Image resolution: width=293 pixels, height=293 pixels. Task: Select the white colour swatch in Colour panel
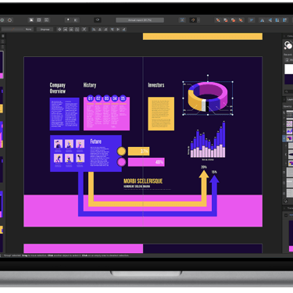(288, 69)
